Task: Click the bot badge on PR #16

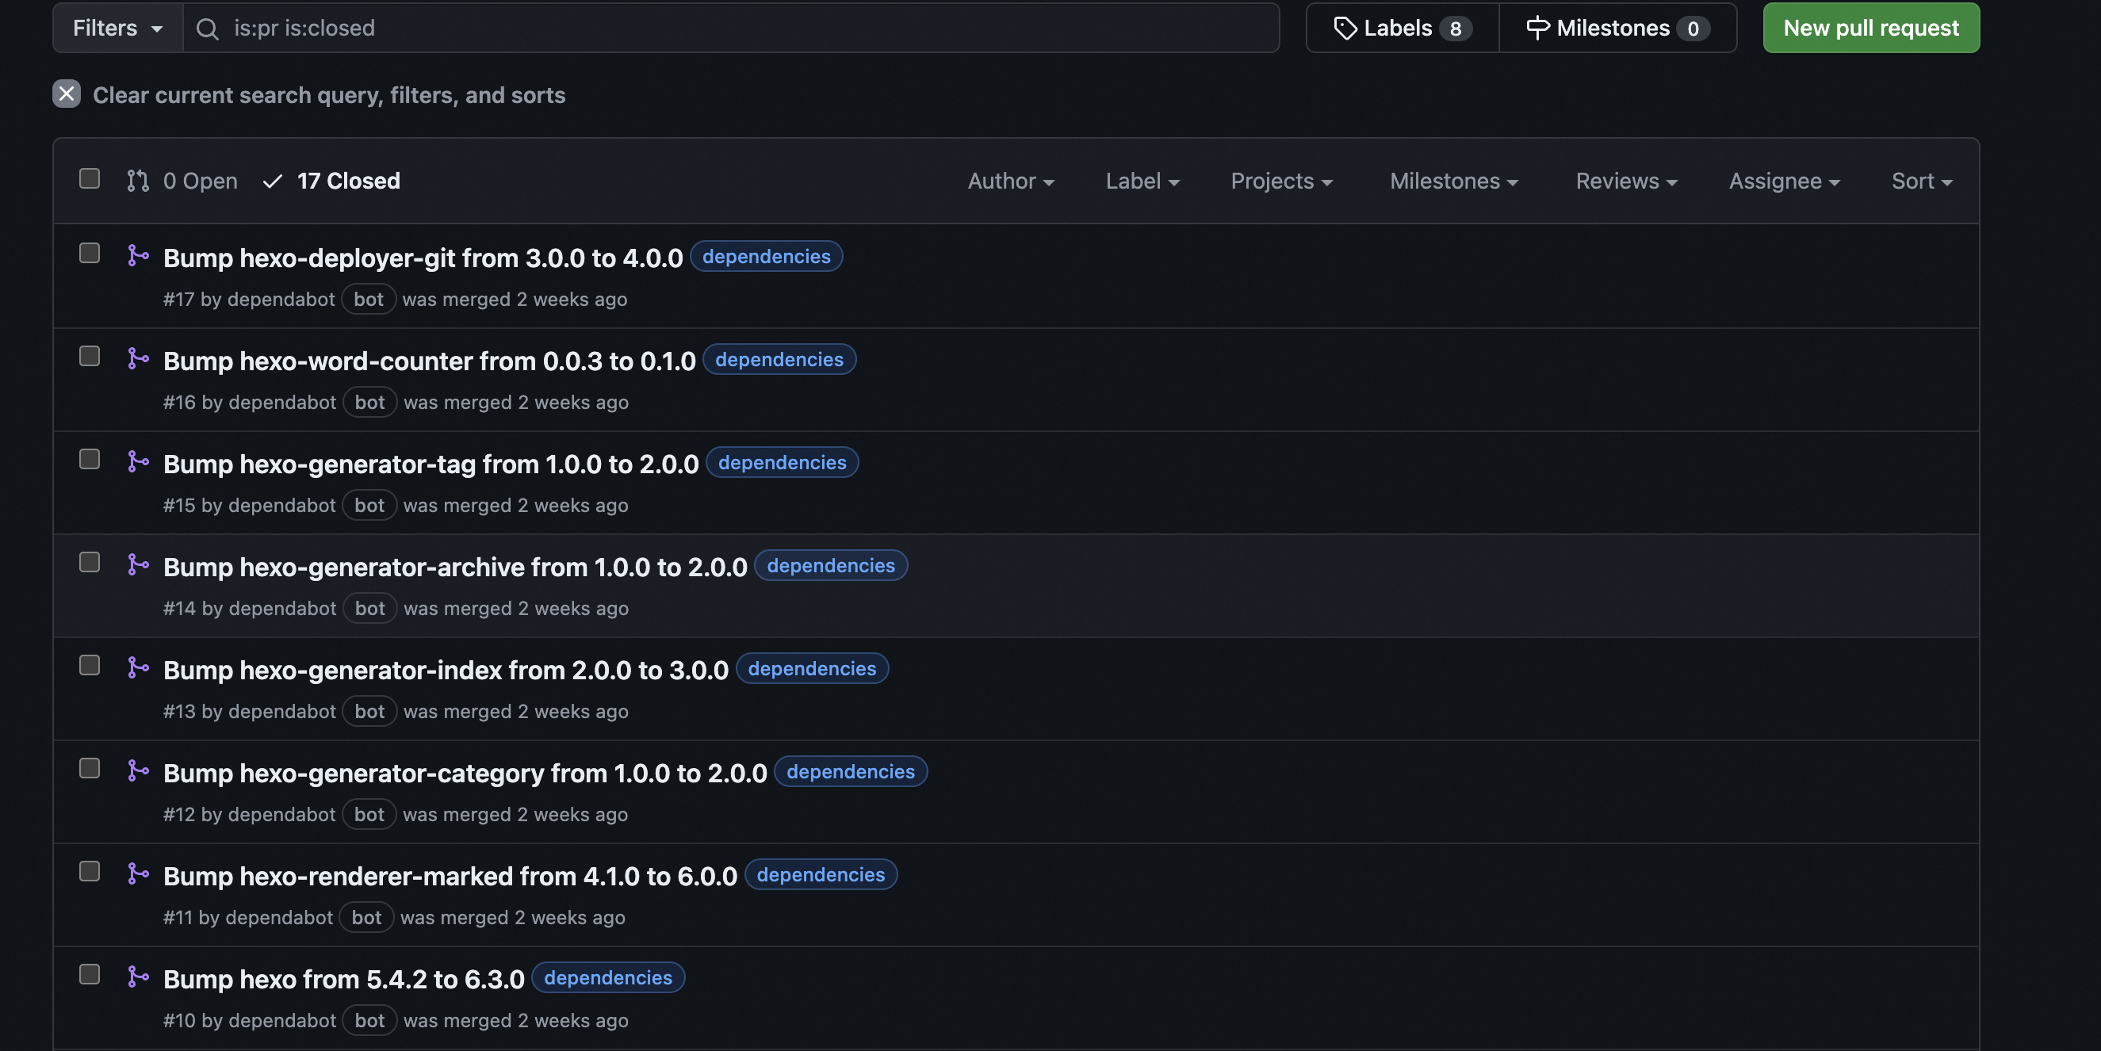Action: [x=369, y=402]
